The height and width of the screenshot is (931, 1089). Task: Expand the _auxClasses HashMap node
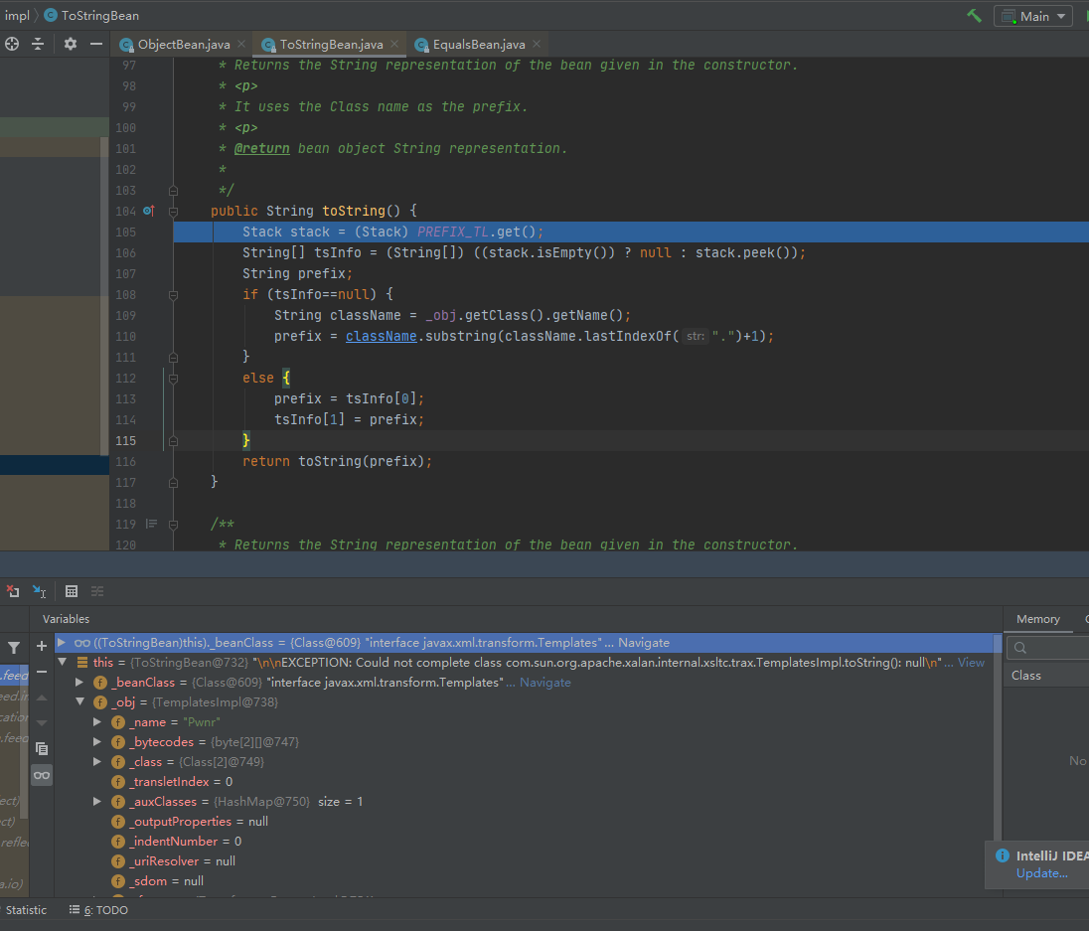pos(98,801)
